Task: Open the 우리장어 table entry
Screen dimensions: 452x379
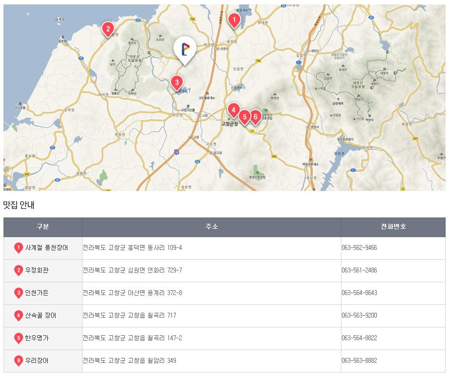Action: (37, 361)
